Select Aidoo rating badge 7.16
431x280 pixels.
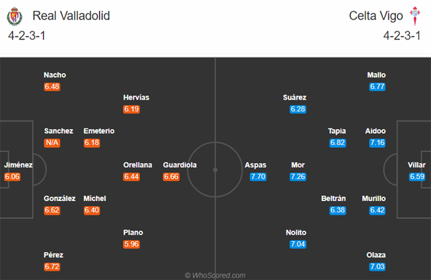[x=377, y=143]
